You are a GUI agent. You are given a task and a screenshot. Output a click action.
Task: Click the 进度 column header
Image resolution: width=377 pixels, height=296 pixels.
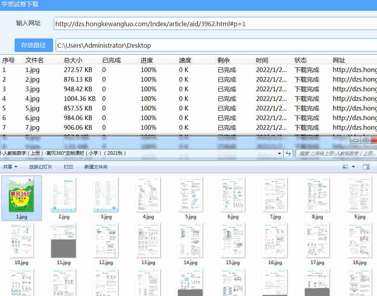147,60
